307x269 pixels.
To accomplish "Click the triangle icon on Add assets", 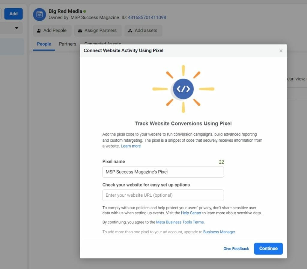I will (130, 31).
